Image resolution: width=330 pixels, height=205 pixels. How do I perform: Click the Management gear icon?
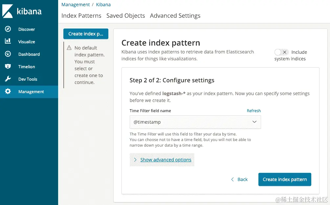[8, 92]
